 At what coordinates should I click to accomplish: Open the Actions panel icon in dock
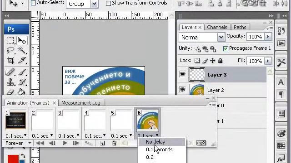(x=281, y=43)
